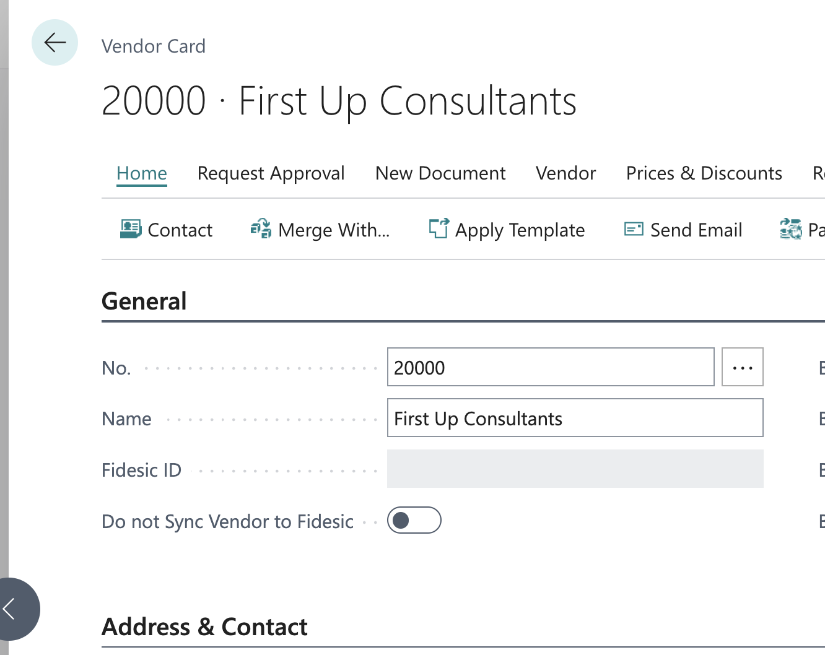Click the vendor No. field with 20000
This screenshot has width=825, height=655.
click(551, 367)
